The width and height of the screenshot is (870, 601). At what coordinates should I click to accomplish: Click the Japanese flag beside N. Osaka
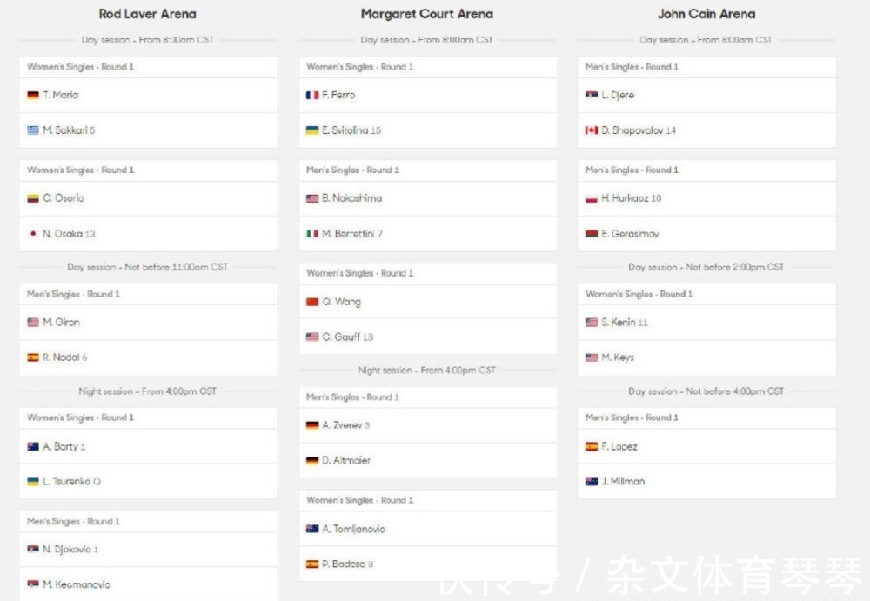pyautogui.click(x=33, y=234)
